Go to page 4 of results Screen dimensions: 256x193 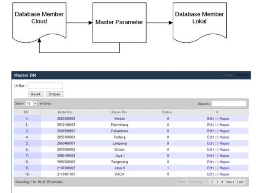(x=222, y=182)
